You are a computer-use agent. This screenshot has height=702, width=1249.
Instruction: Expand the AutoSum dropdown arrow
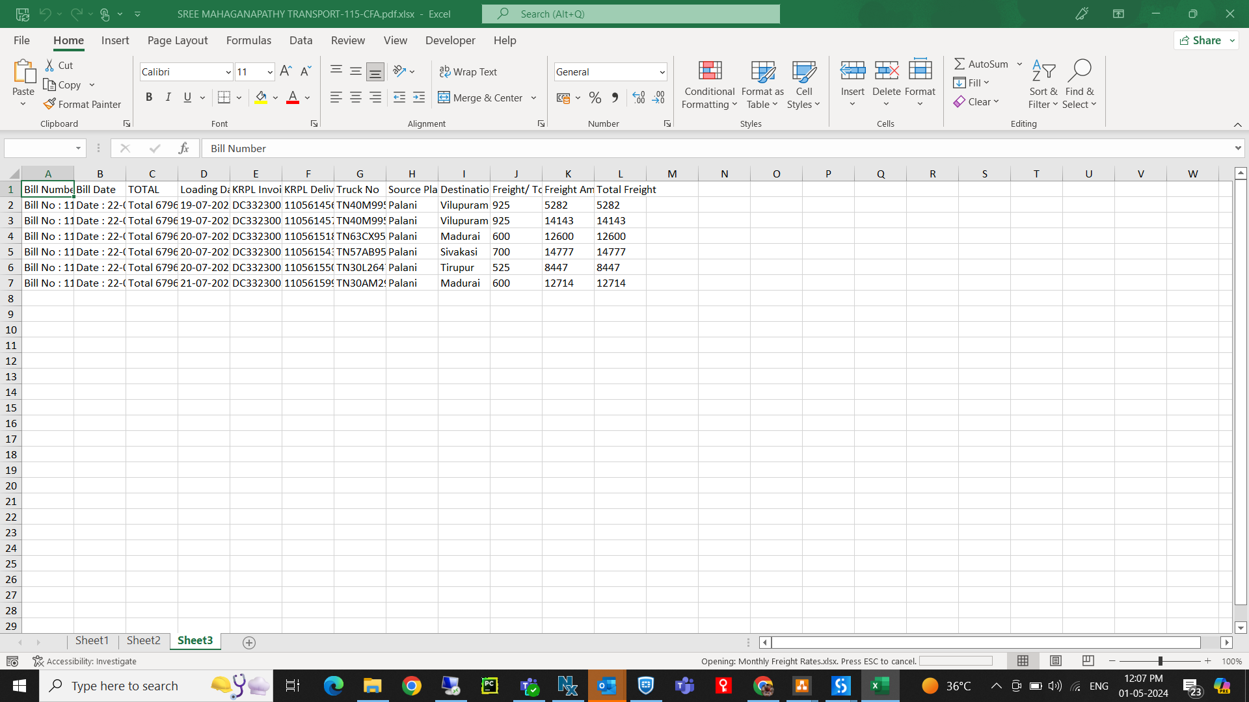1019,64
